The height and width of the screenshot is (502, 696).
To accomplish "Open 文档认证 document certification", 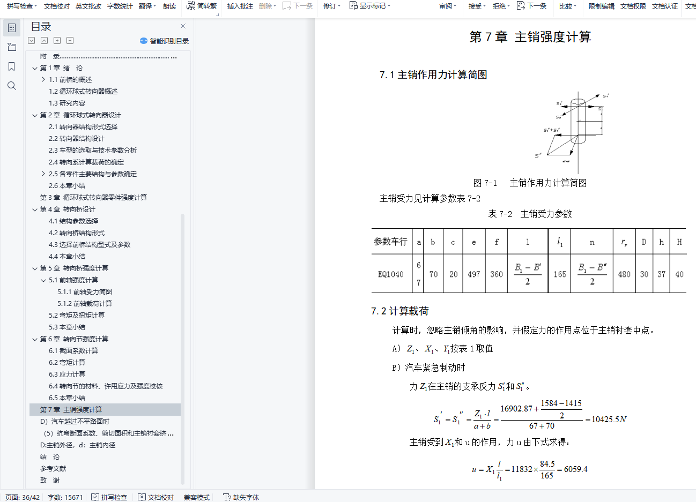I will pos(665,6).
